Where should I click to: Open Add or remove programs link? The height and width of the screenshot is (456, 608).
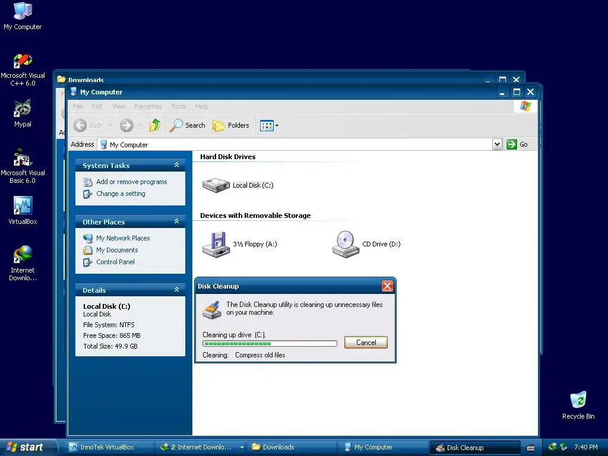[131, 182]
